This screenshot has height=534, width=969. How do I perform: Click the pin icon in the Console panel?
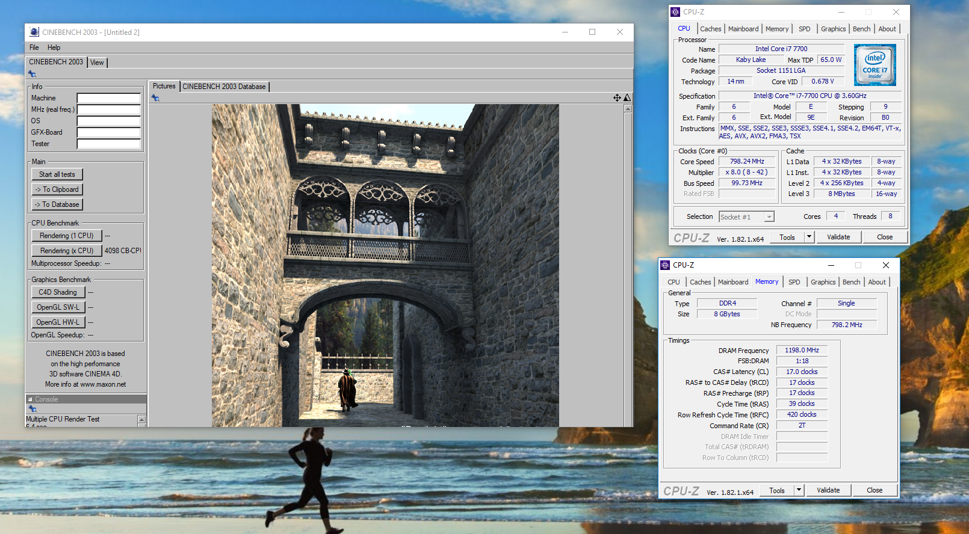tap(33, 409)
